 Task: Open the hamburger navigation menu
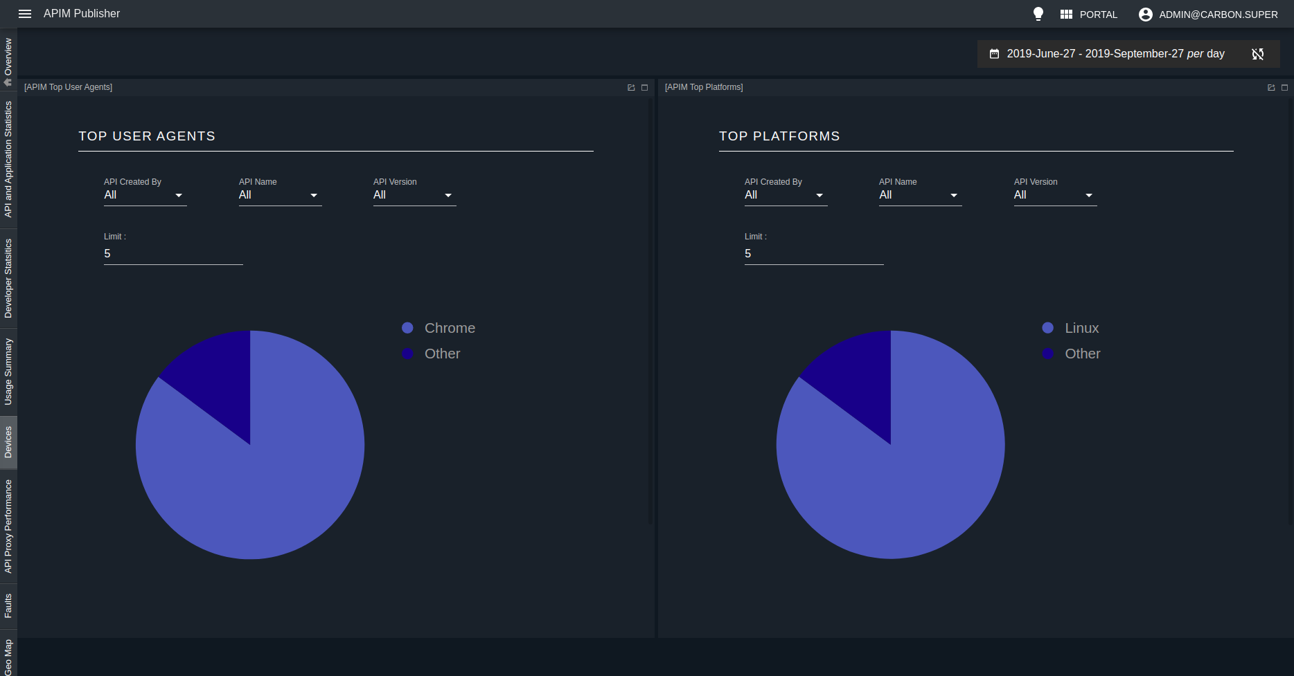click(25, 13)
